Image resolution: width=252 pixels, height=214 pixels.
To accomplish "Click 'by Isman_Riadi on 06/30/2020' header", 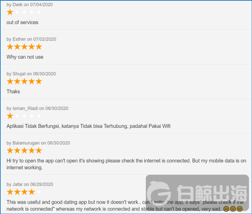I will pyautogui.click(x=37, y=109).
